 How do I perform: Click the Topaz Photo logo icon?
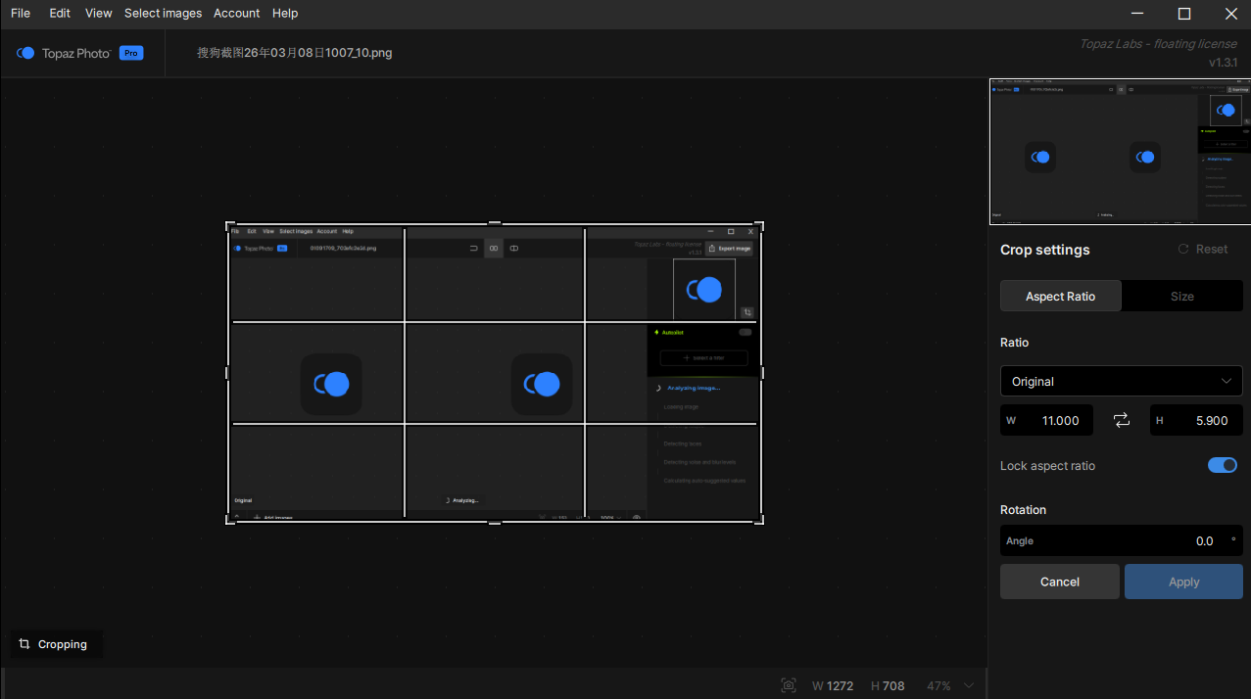25,53
